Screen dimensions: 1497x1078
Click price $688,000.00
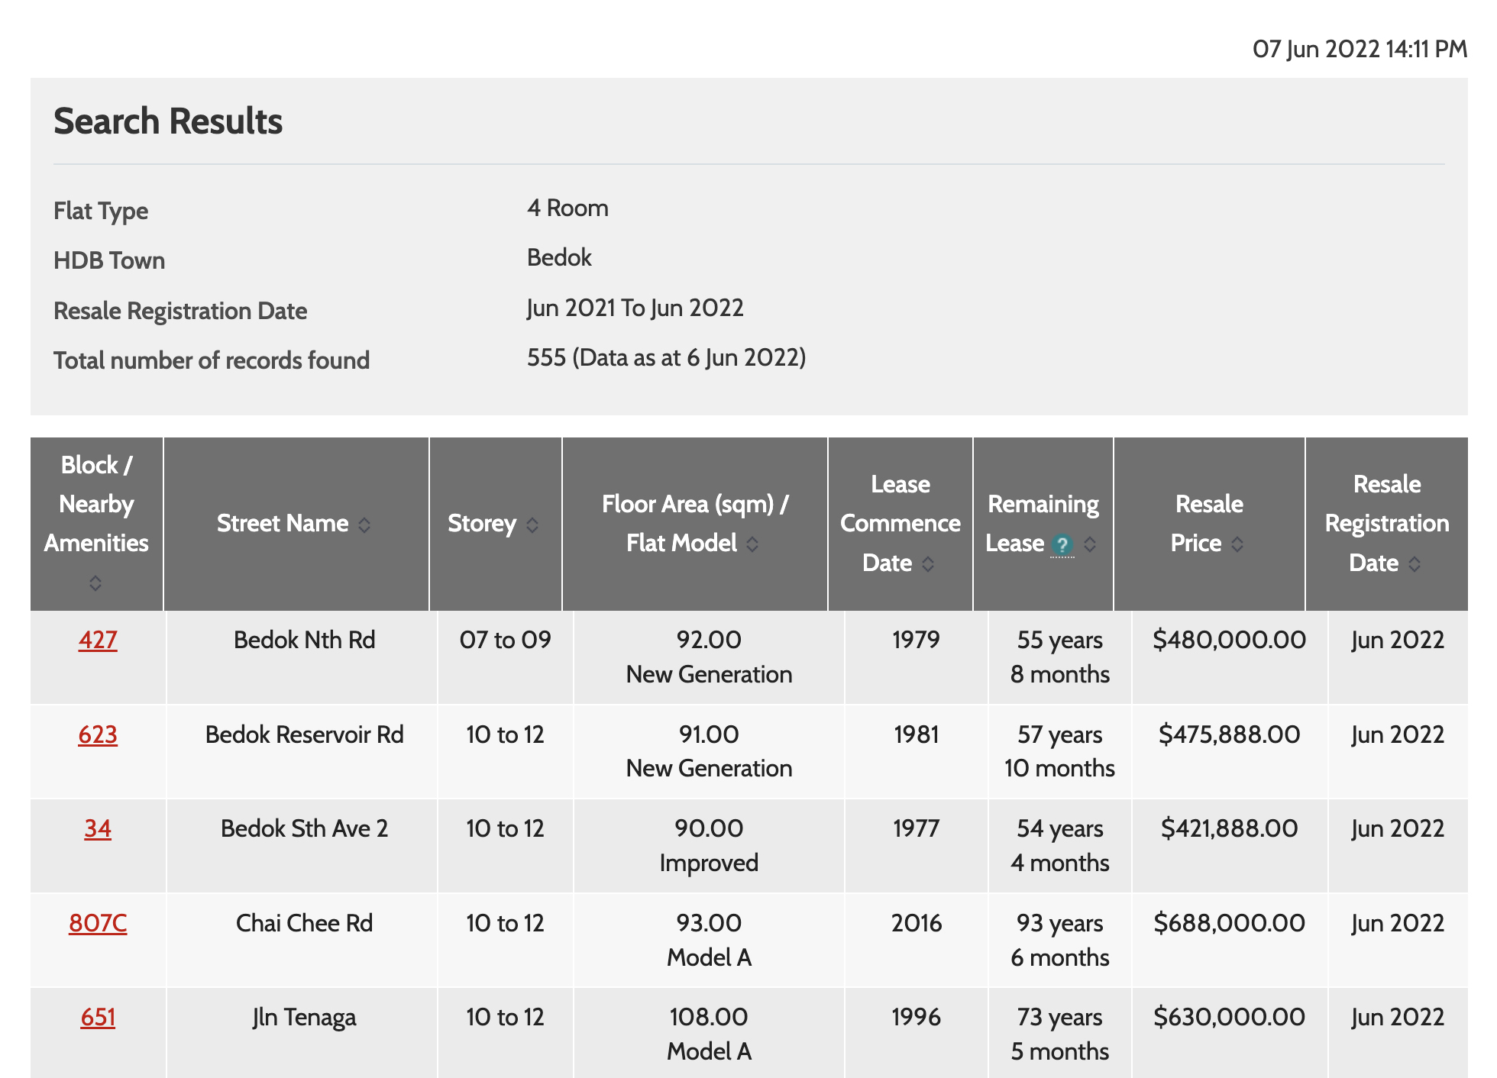point(1229,923)
